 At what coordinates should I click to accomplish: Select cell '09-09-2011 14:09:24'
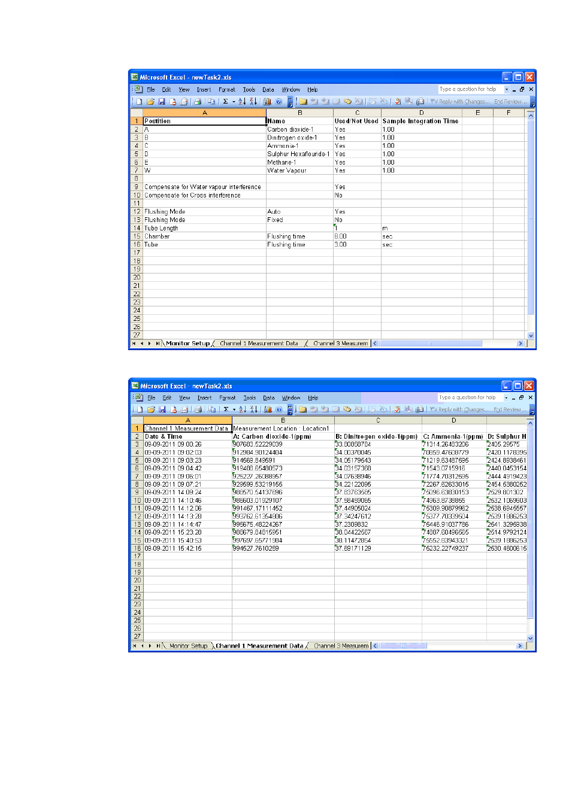pyautogui.click(x=187, y=493)
